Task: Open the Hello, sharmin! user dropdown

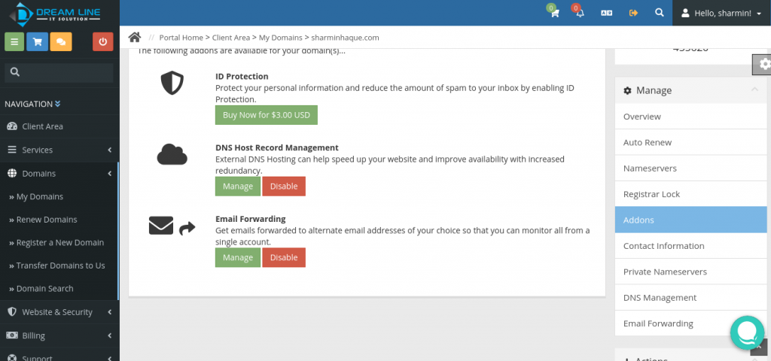Action: pyautogui.click(x=721, y=14)
